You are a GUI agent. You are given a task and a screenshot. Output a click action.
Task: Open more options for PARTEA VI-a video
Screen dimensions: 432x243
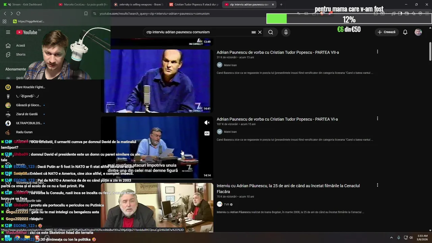[x=377, y=118]
